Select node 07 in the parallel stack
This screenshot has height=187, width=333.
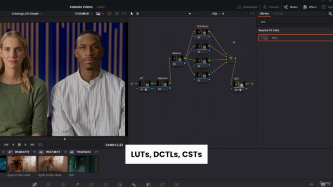202,77
